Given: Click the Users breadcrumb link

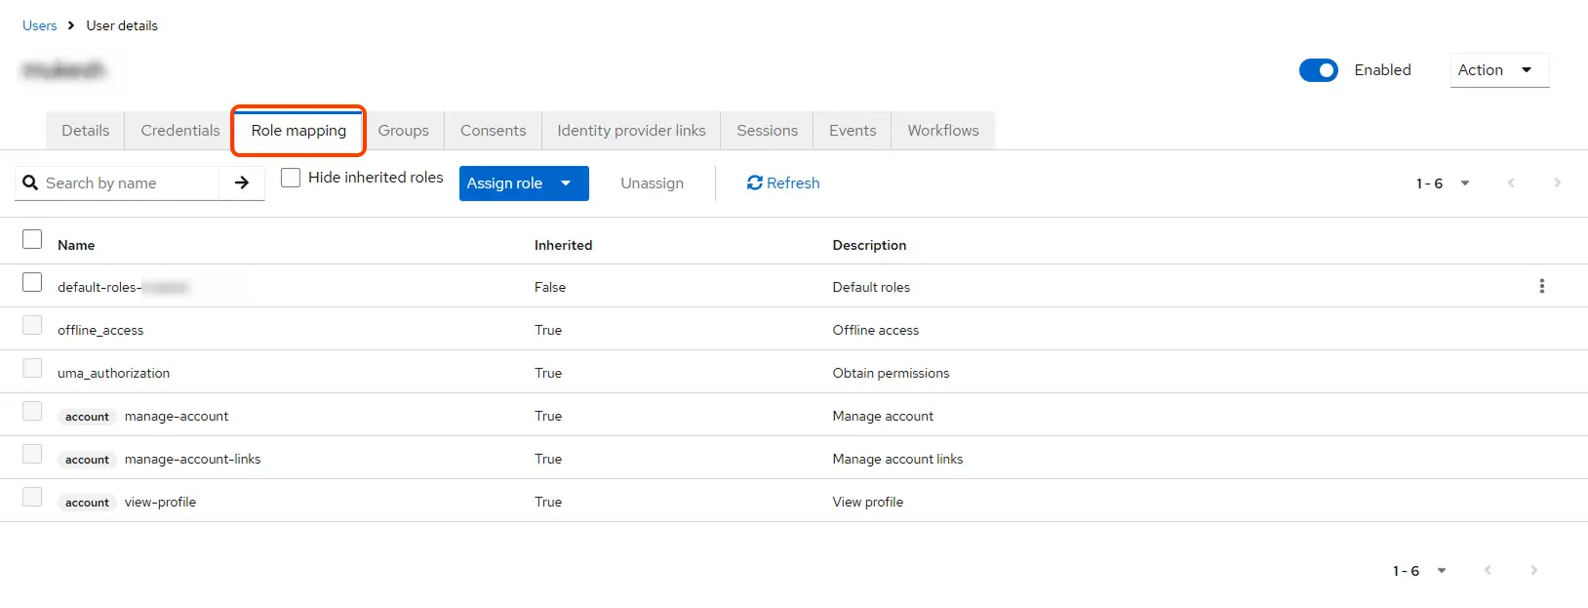Looking at the screenshot, I should 40,25.
